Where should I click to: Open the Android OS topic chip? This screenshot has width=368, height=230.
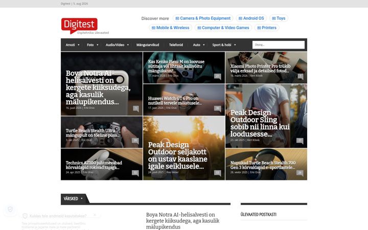click(x=251, y=18)
